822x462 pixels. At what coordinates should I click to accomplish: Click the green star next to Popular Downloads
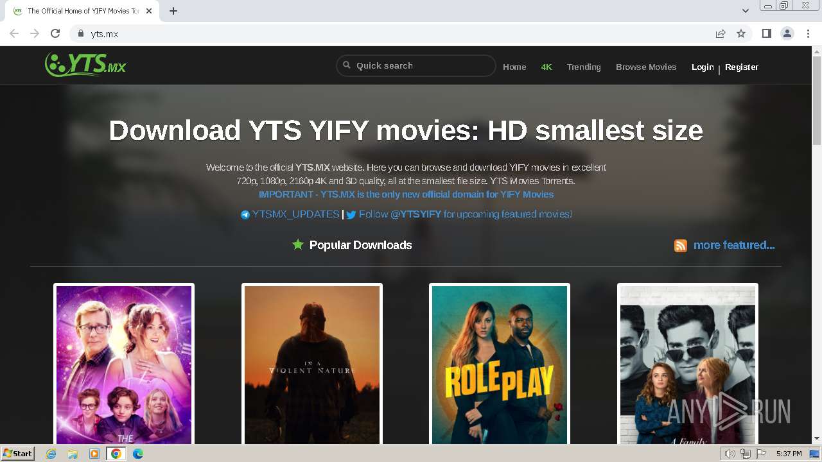(298, 244)
